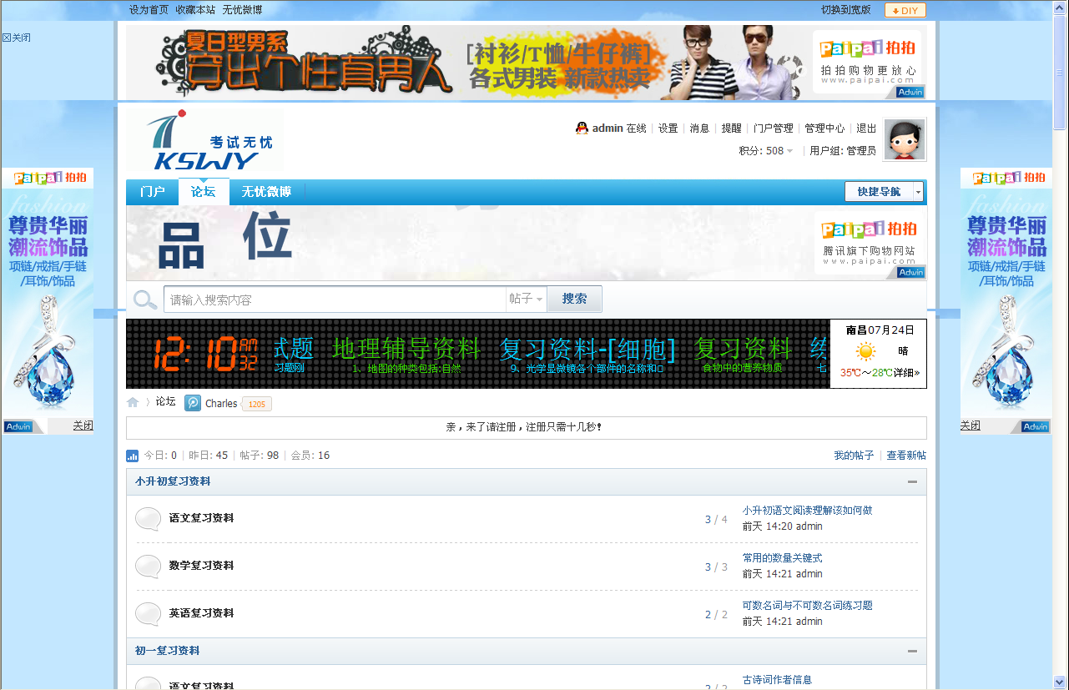
Task: Open the post 小升初语文阅读理解该如何做
Action: [x=808, y=511]
